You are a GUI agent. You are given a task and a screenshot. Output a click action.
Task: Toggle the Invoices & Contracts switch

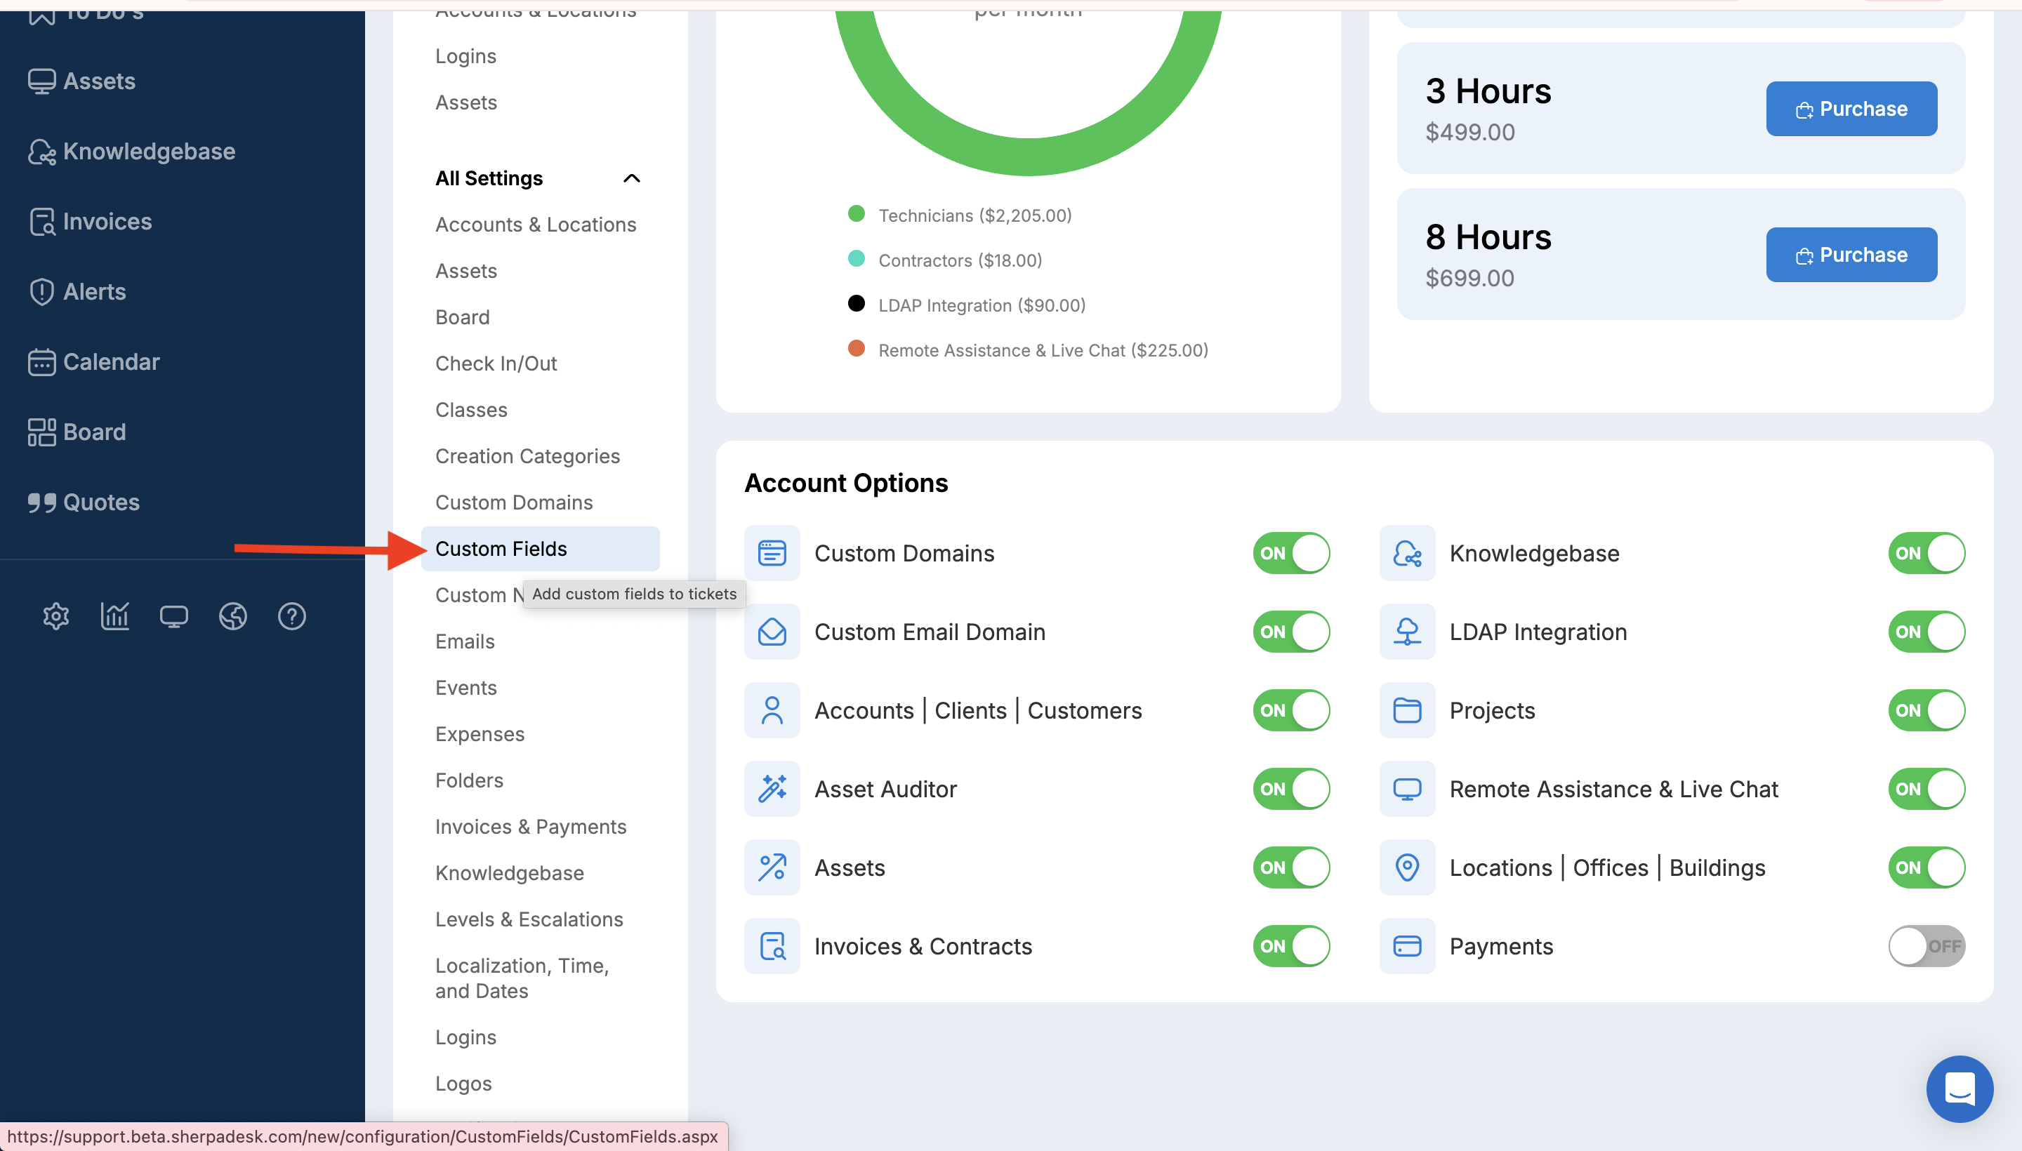click(1290, 946)
